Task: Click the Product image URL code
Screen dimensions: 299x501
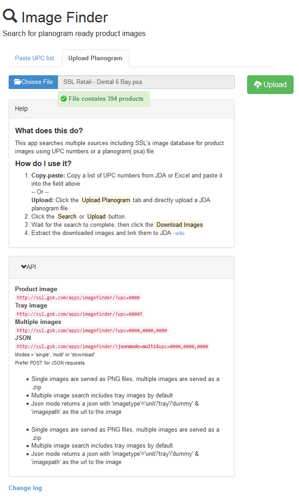Action: [78, 298]
